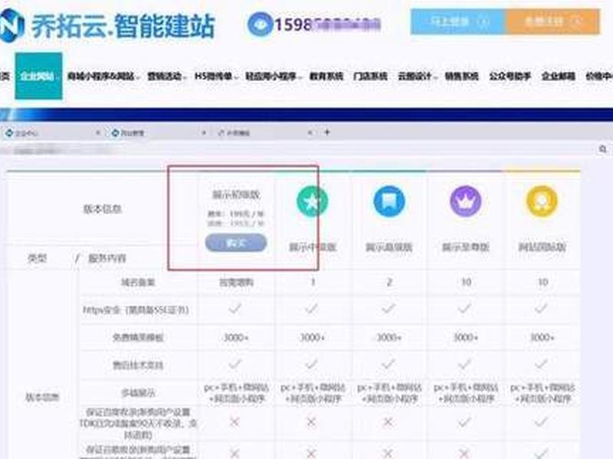Viewport: 613px width, 459px height.
Task: Switch to the first browser tab
Action: coord(53,133)
